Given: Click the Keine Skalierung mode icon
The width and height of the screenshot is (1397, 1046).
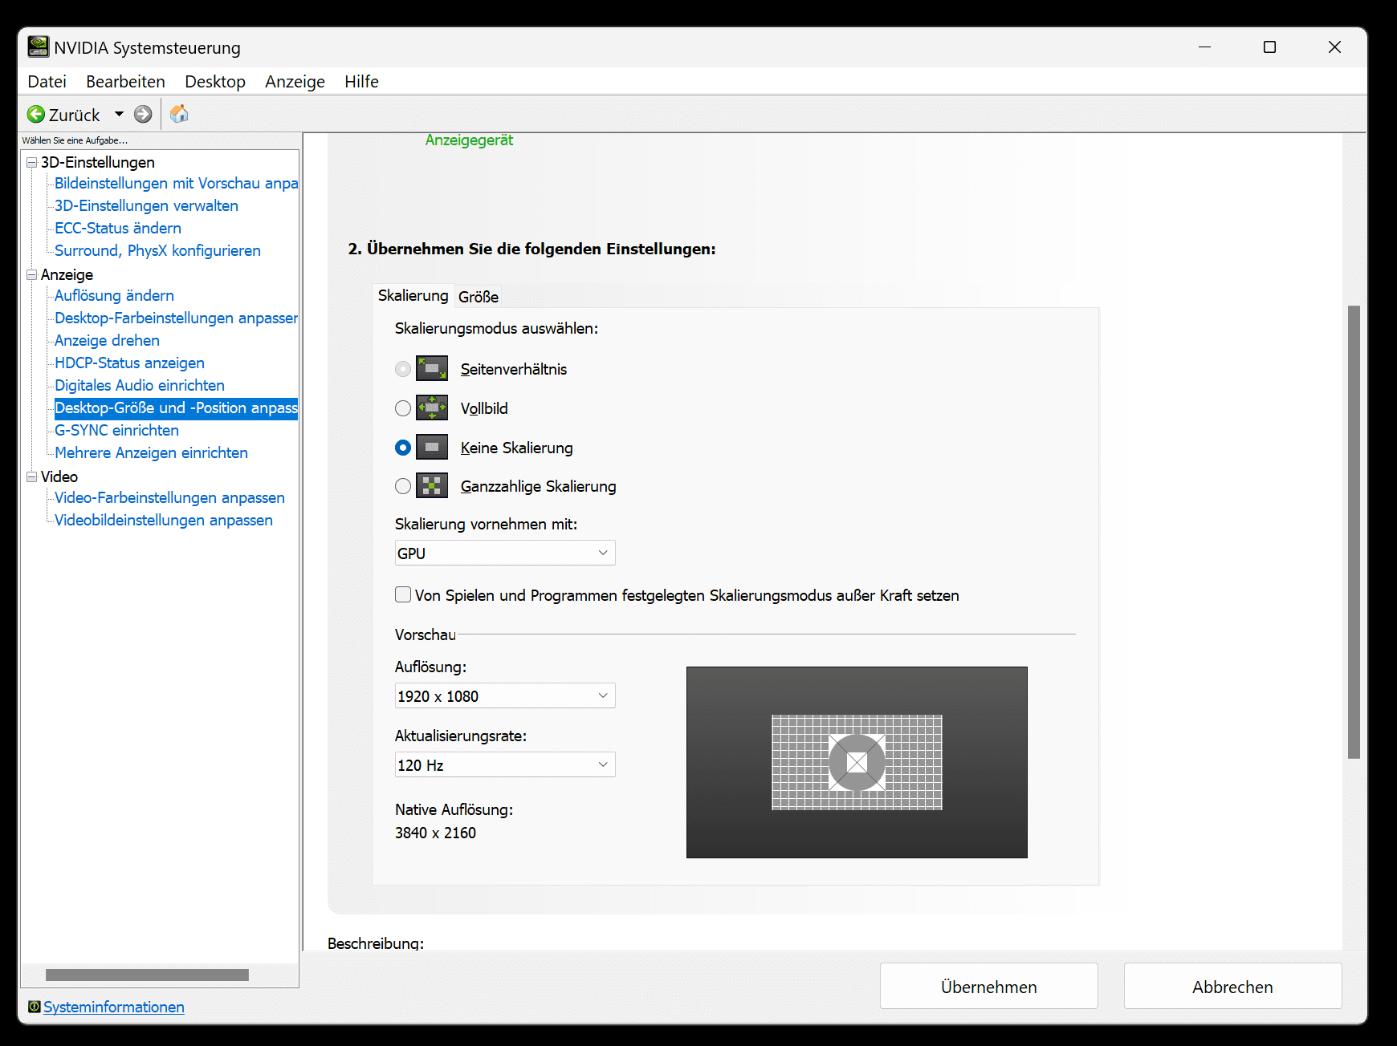Looking at the screenshot, I should 432,448.
